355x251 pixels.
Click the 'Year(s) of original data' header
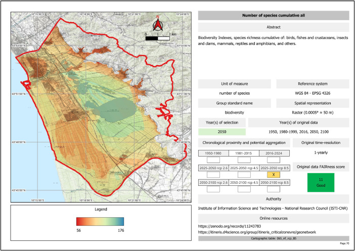(x=299, y=123)
